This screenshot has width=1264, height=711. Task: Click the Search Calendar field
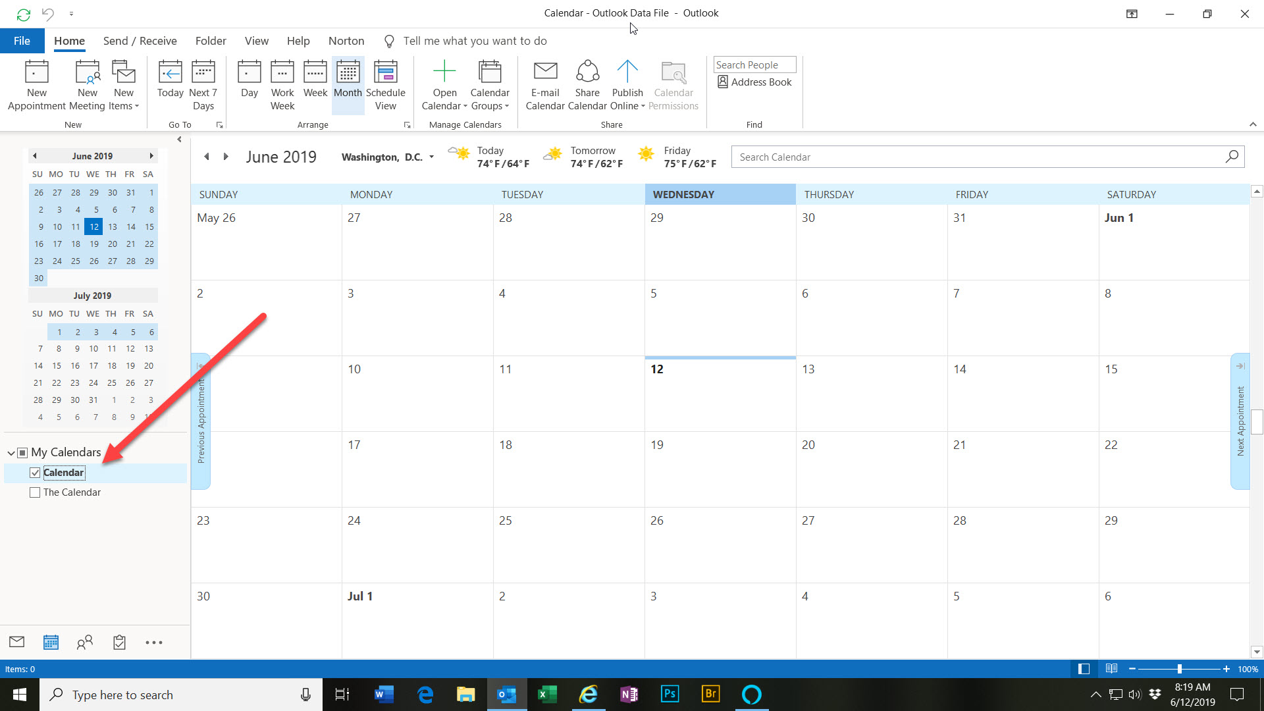pyautogui.click(x=974, y=157)
